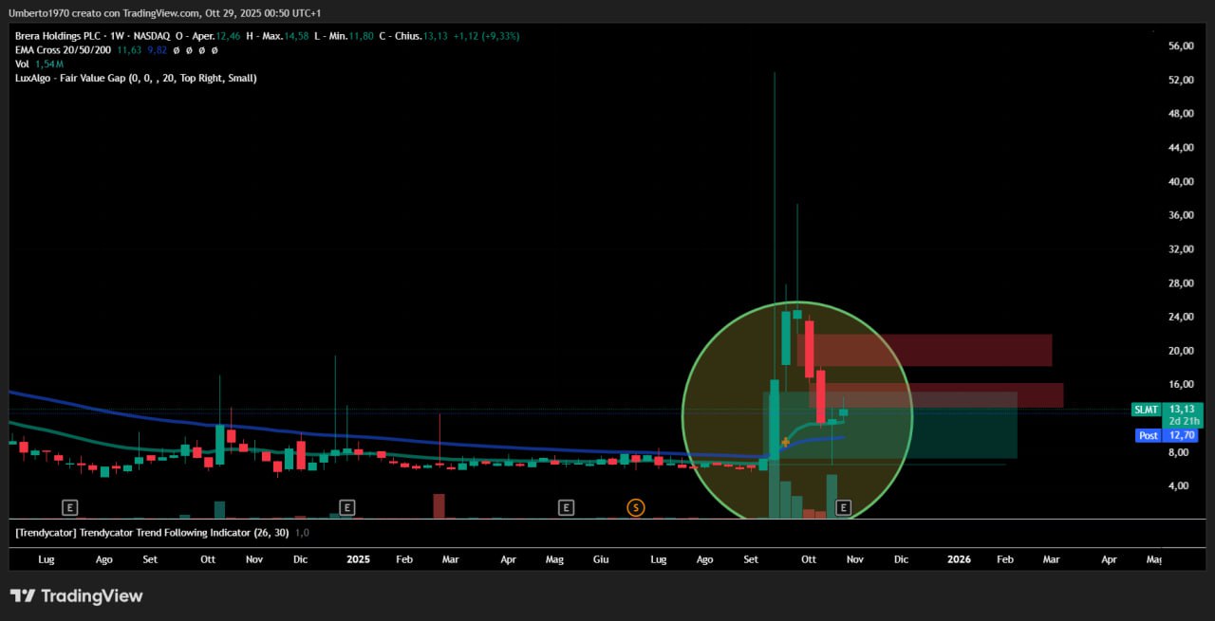Click the orange S split marker
Viewport: 1215px width, 621px height.
click(x=635, y=508)
